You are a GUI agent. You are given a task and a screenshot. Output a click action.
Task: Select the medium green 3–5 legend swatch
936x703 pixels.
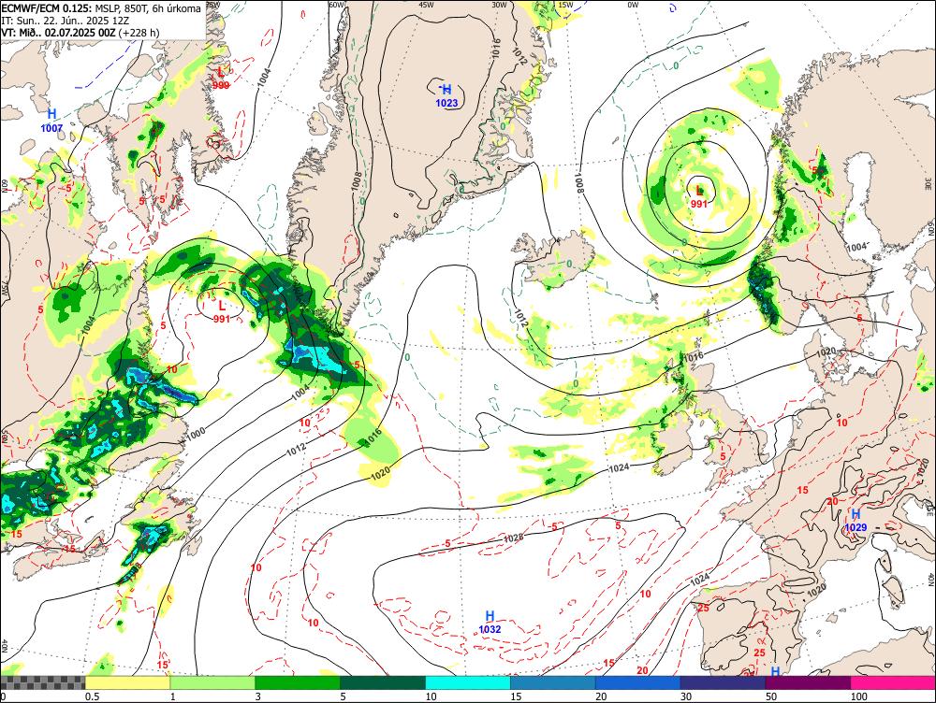point(298,682)
